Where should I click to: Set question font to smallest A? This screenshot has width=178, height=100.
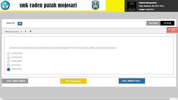(21, 32)
